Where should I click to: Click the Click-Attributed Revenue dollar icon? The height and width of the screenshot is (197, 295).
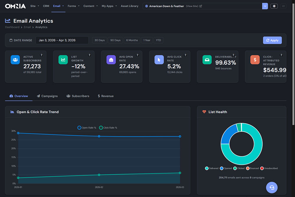pos(255,60)
